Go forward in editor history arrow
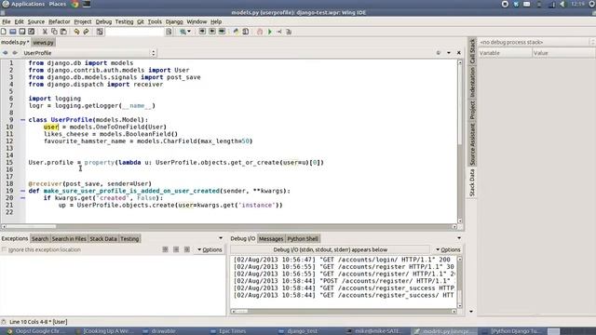596x335 pixels. pyautogui.click(x=15, y=53)
